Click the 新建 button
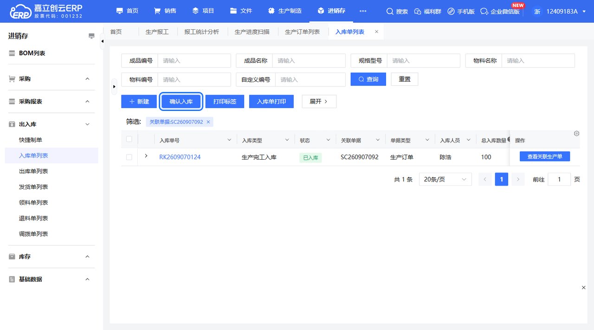The height and width of the screenshot is (330, 594). click(139, 101)
